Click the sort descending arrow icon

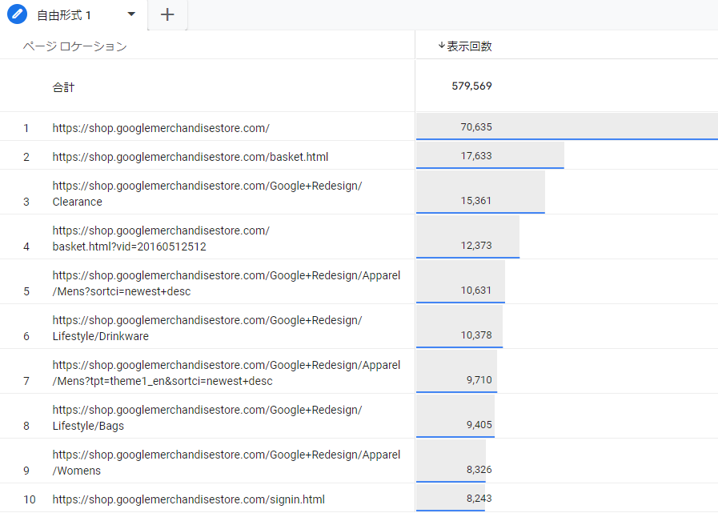point(441,46)
